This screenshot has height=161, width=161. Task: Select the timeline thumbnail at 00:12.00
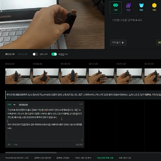(x=103, y=76)
